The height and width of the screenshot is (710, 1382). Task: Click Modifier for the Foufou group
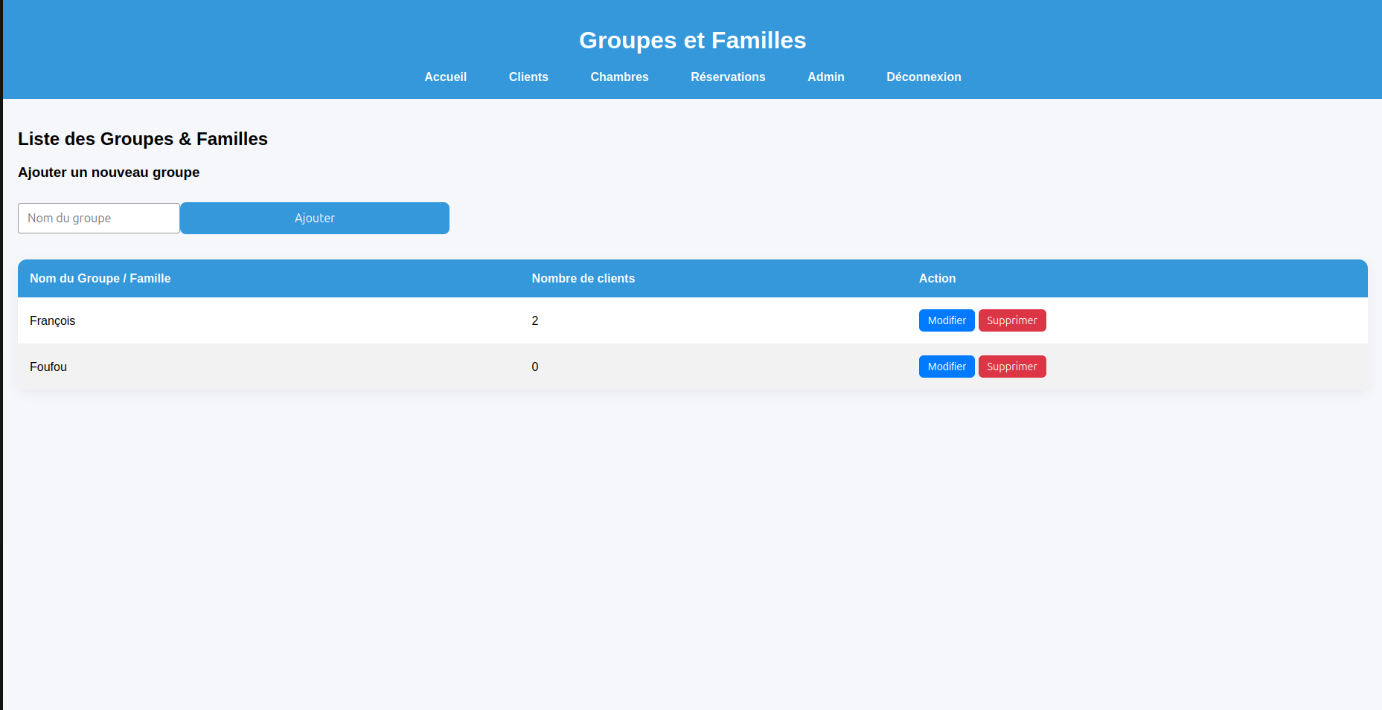[x=946, y=367]
